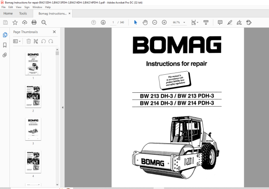The image size is (269, 189).
Task: Open the Window menu
Action: click(37, 7)
